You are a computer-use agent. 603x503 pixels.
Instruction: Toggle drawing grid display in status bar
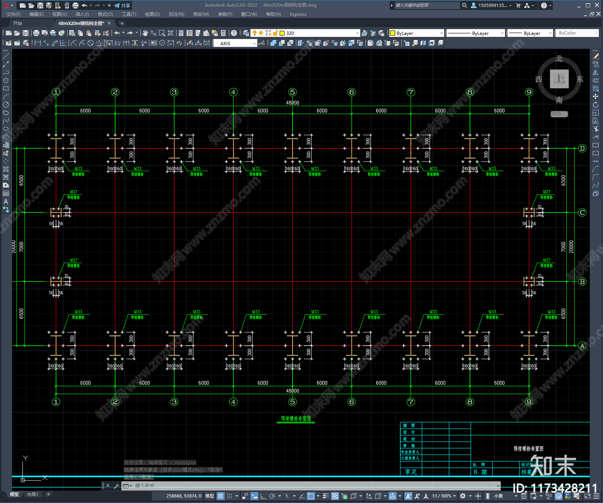pos(220,496)
